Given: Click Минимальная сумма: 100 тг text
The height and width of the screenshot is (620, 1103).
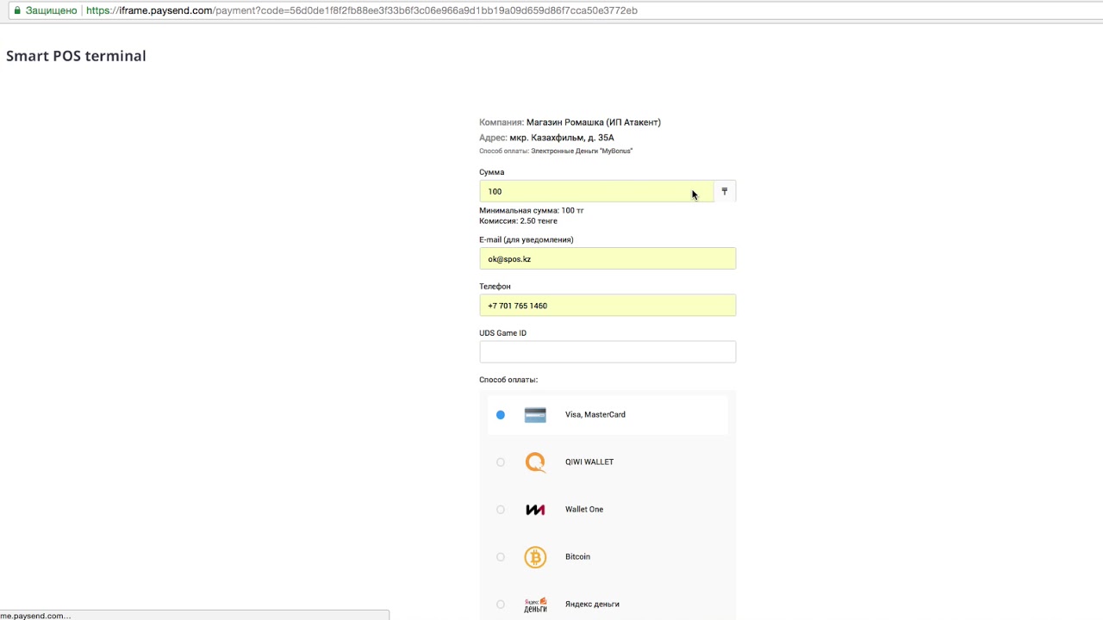Looking at the screenshot, I should tap(532, 210).
